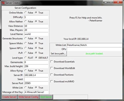Click the 'Server Configuration:' heading
This screenshot has width=124, height=101.
coord(25,8)
